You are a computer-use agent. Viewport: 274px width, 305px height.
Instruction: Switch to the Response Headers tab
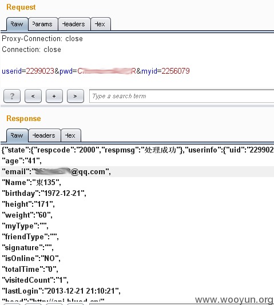point(45,135)
